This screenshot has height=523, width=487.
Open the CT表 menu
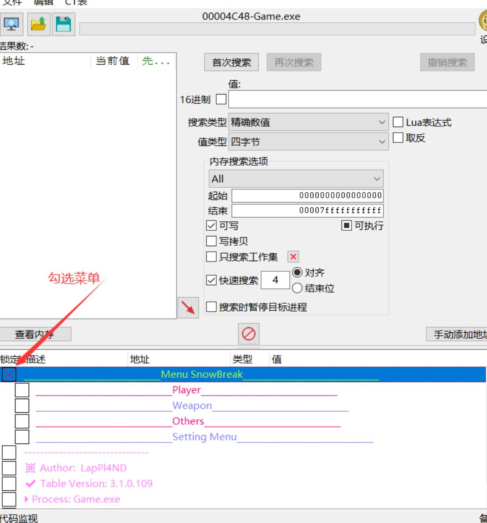point(76,2)
